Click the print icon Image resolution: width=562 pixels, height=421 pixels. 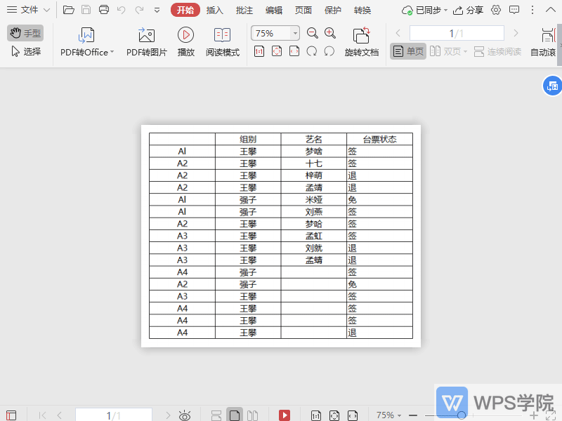point(104,10)
